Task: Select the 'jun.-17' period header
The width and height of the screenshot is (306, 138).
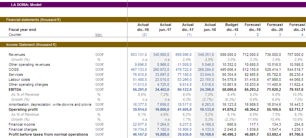Action: (166, 30)
